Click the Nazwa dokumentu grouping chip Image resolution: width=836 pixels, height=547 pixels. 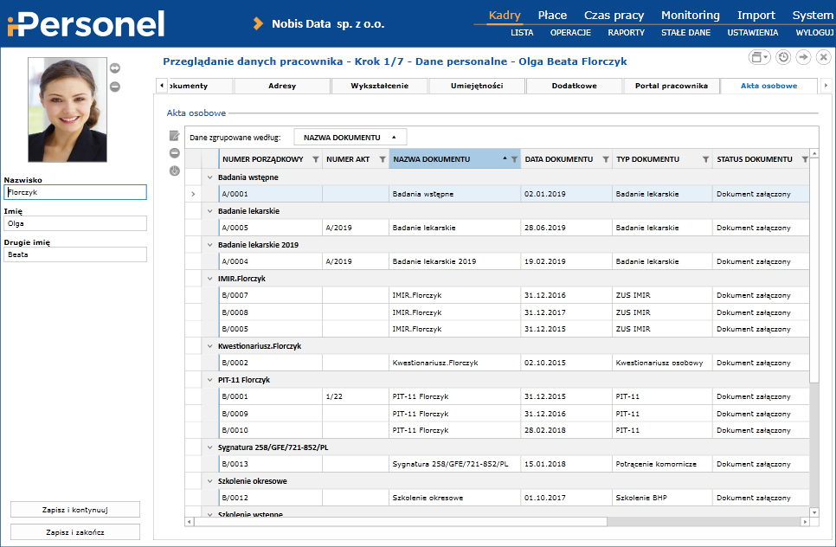pyautogui.click(x=350, y=137)
